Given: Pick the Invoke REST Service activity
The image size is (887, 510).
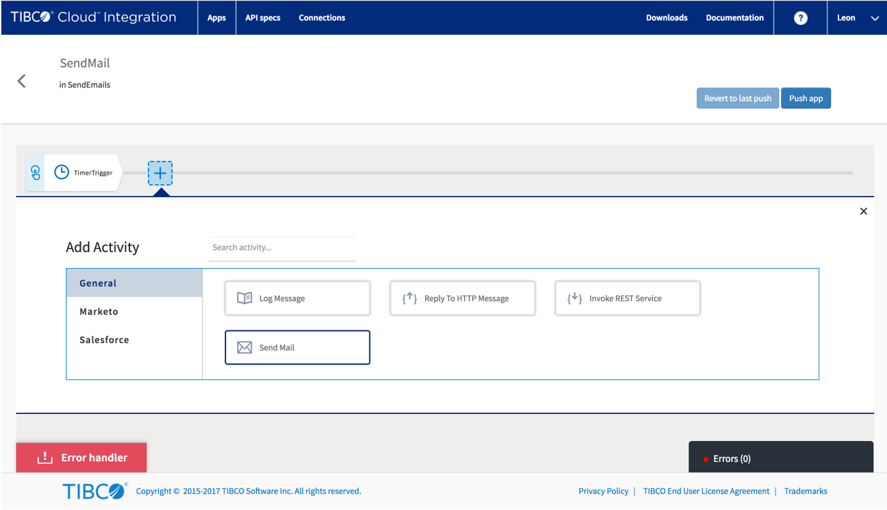Looking at the screenshot, I should coord(627,298).
